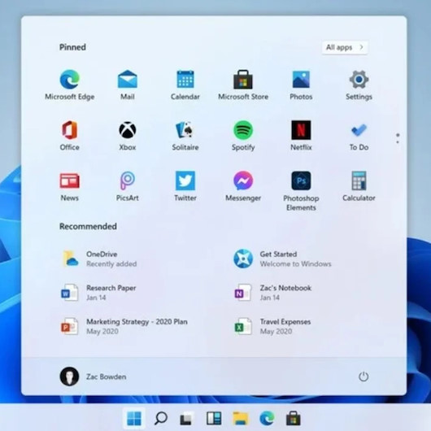Launch the Spotify app
The width and height of the screenshot is (431, 431).
pos(243,136)
